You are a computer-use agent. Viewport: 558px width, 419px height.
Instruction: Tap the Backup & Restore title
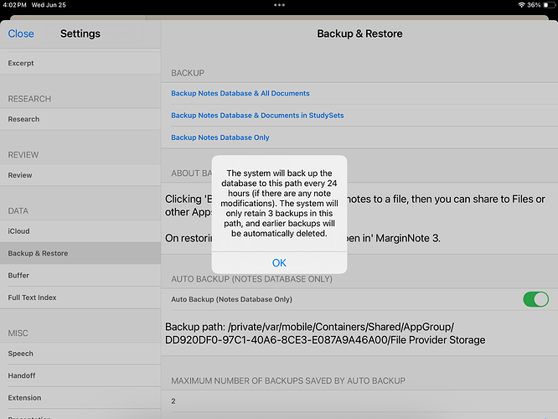pos(359,34)
